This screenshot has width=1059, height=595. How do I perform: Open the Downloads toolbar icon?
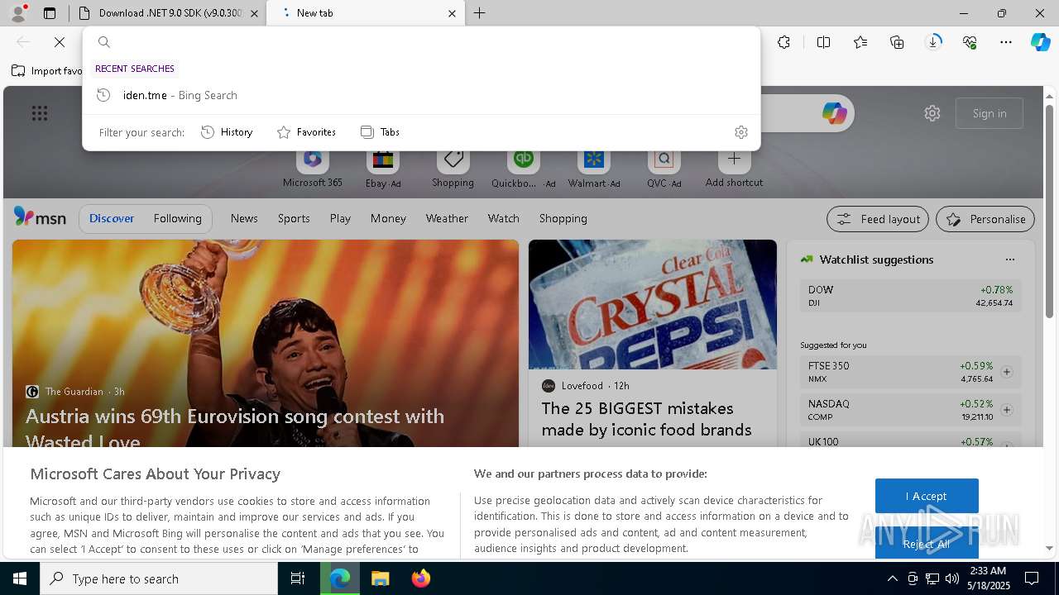[x=933, y=42]
